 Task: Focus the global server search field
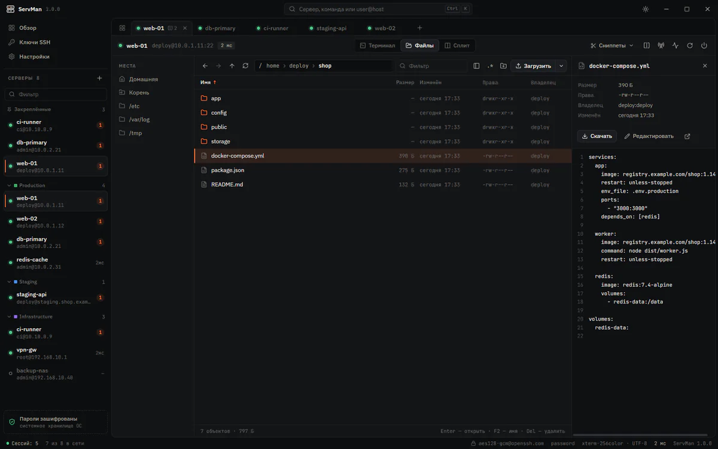coord(378,9)
